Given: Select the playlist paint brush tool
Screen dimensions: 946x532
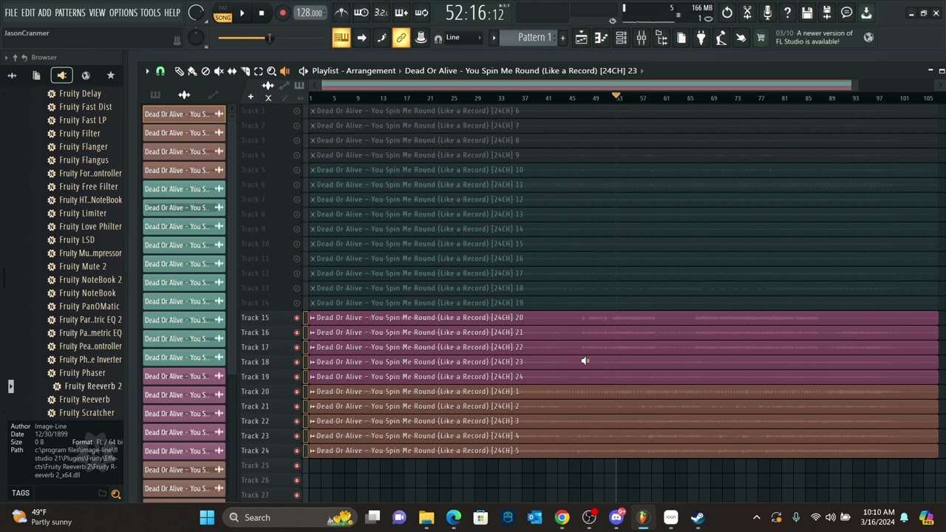Looking at the screenshot, I should (192, 71).
